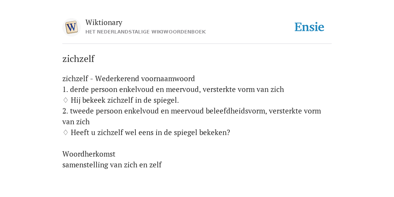
Task: Click the Wiktionary W tile logo
Action: [71, 27]
